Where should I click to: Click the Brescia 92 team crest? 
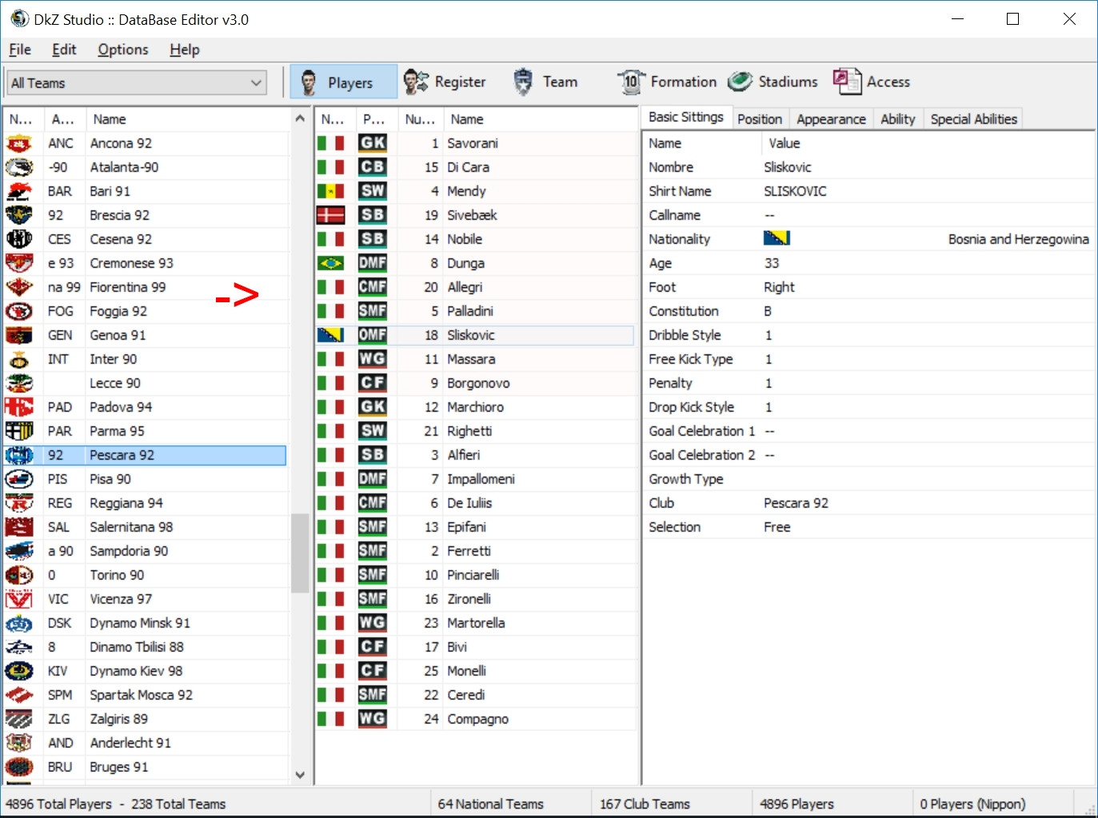click(19, 215)
